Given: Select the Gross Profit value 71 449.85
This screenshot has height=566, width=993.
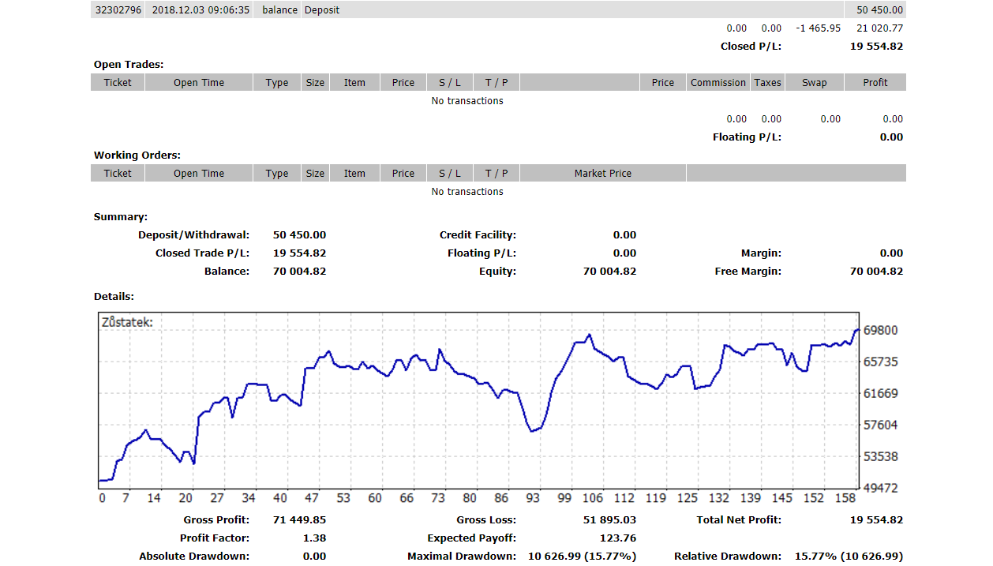Looking at the screenshot, I should click(x=299, y=519).
